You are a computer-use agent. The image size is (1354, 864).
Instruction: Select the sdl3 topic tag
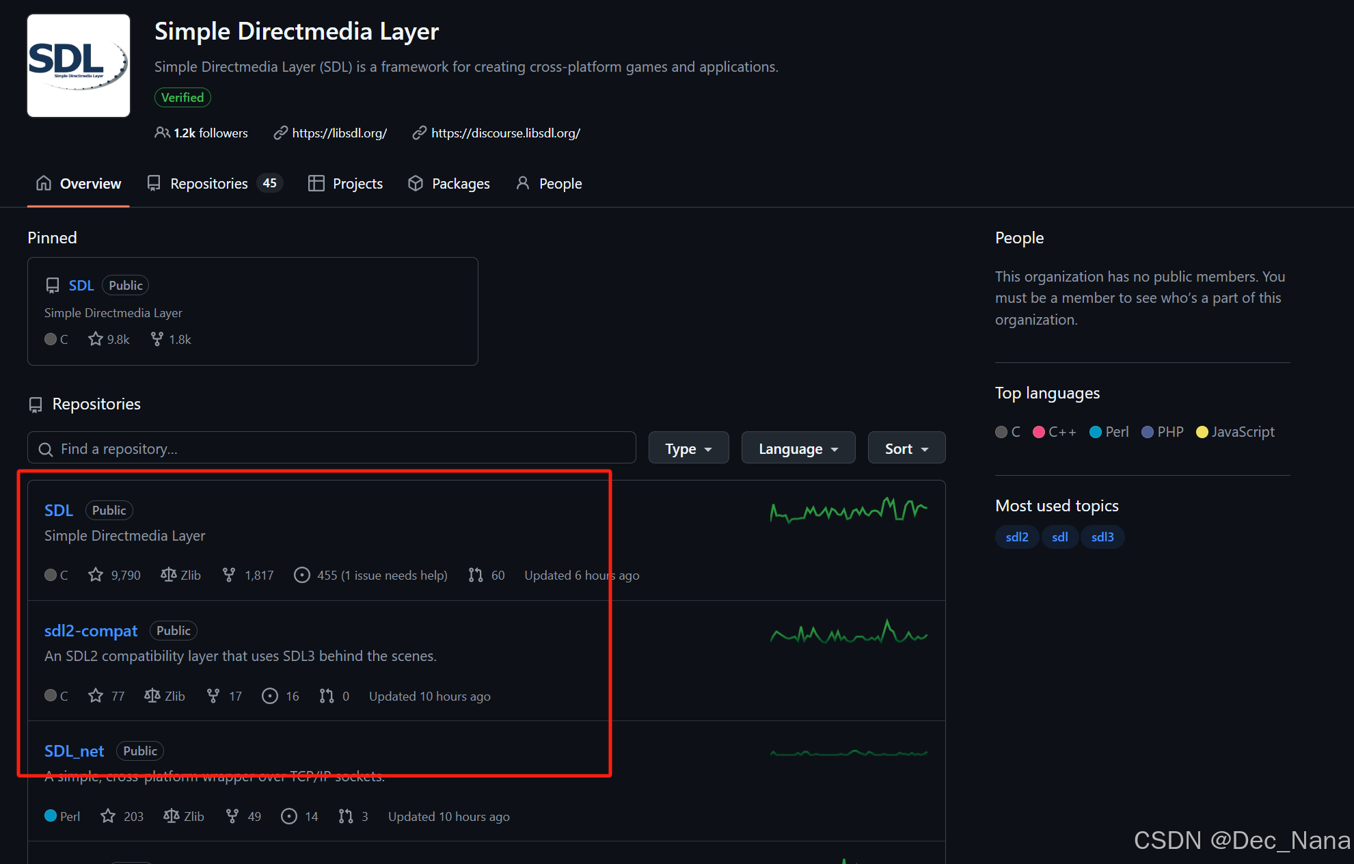click(1102, 537)
